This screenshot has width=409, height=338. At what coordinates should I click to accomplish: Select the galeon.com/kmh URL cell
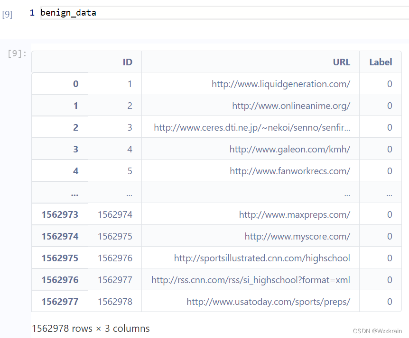click(x=251, y=149)
